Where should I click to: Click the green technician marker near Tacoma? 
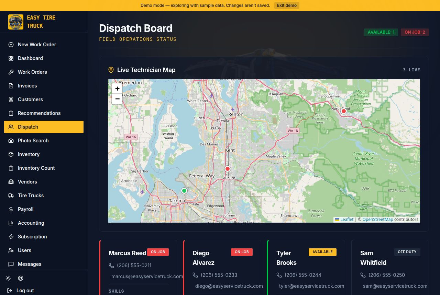point(184,191)
